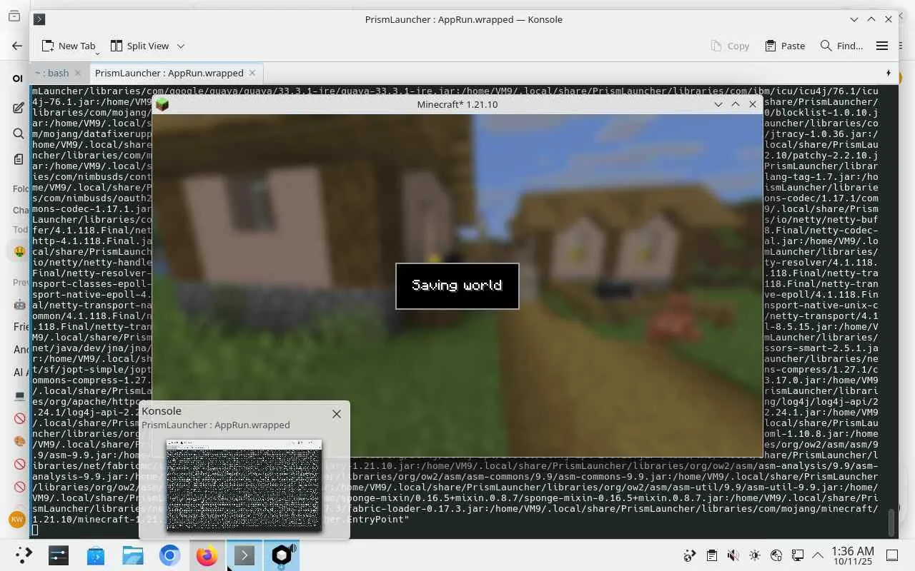915x571 pixels.
Task: Launch the Chromium browser from taskbar
Action: [170, 555]
